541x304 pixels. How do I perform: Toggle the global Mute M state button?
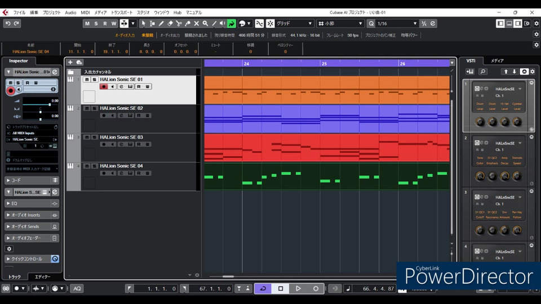(87, 24)
